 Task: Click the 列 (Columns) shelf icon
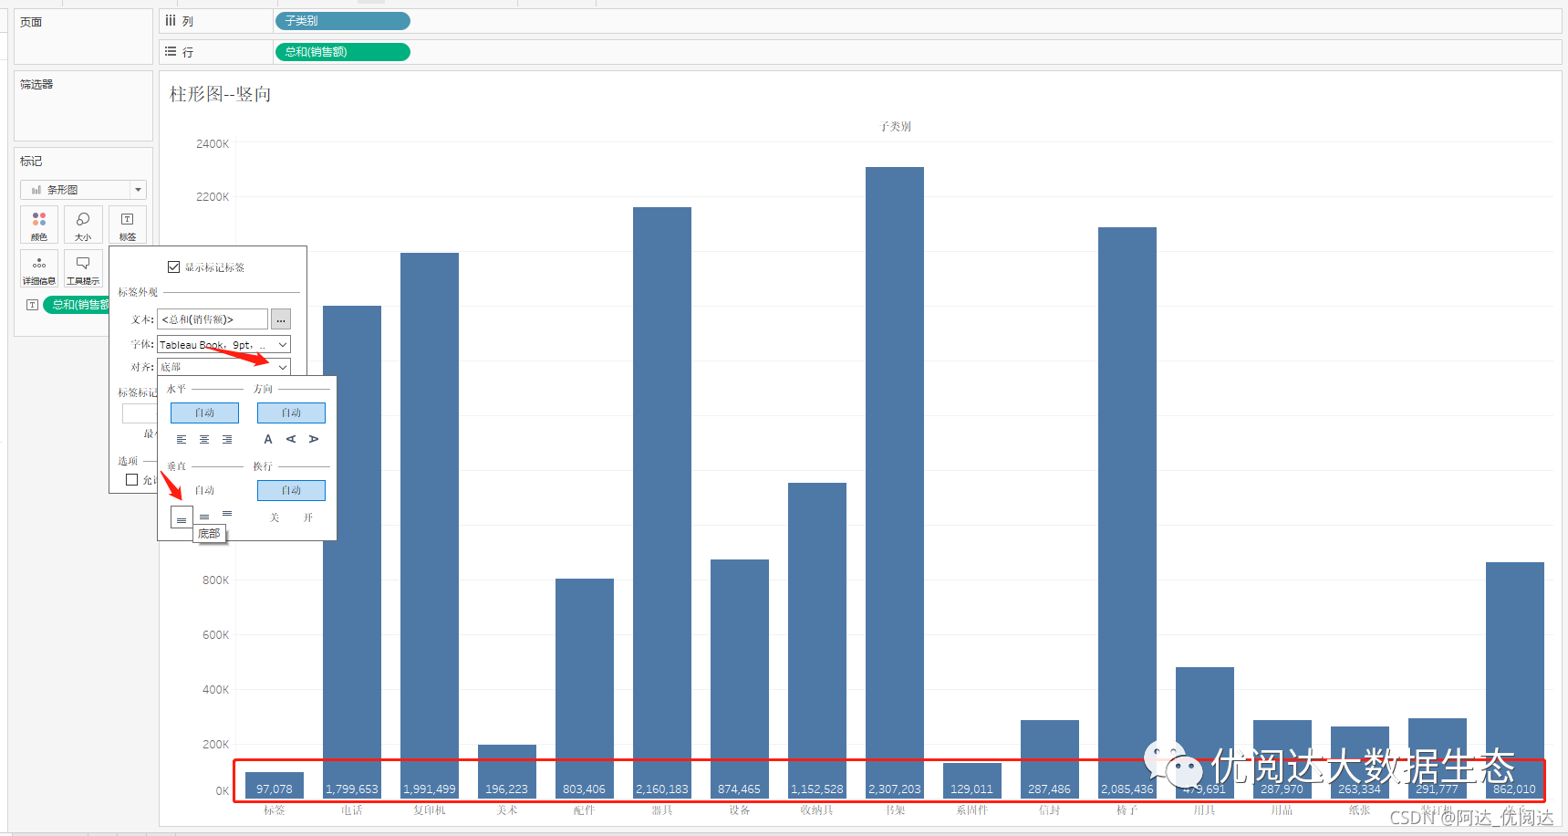[x=171, y=20]
